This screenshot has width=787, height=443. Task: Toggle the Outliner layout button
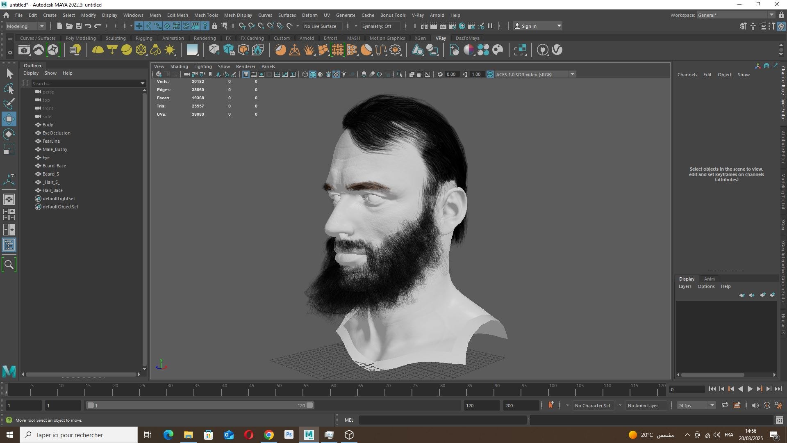pos(9,245)
